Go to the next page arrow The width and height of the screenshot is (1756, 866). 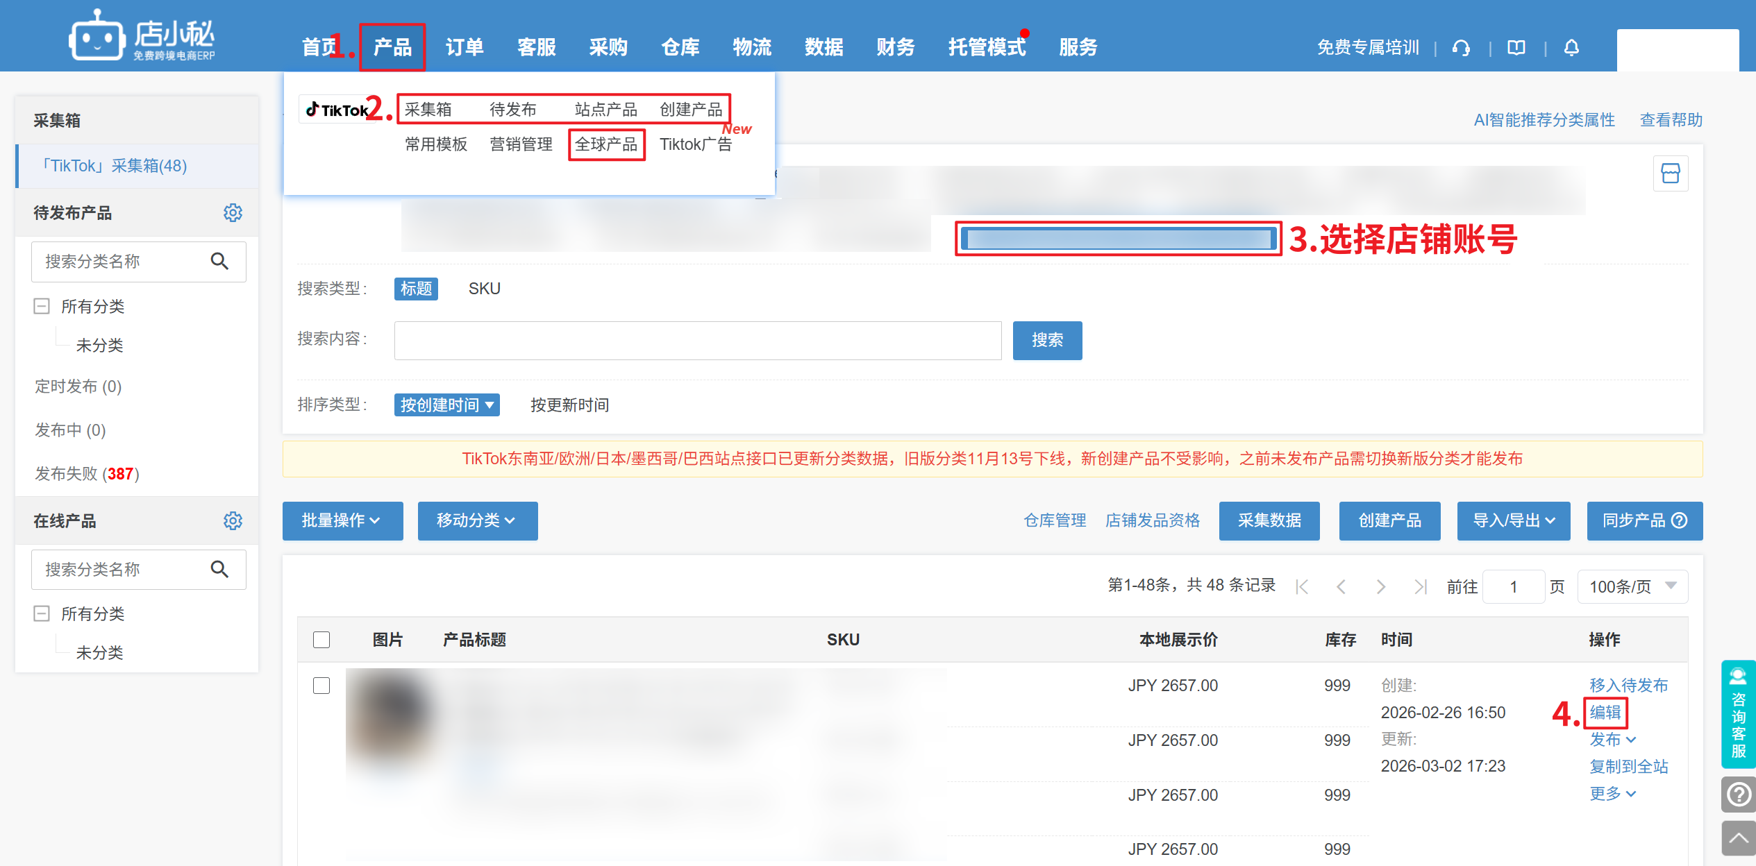pyautogui.click(x=1380, y=587)
